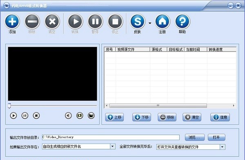Open the 皮肤 skin icon
Image resolution: width=245 pixels, height=160 pixels.
click(x=138, y=21)
